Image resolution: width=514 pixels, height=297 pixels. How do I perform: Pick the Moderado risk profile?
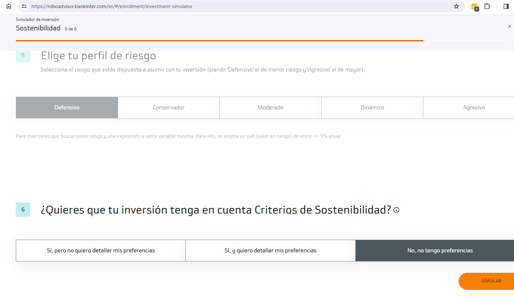271,107
